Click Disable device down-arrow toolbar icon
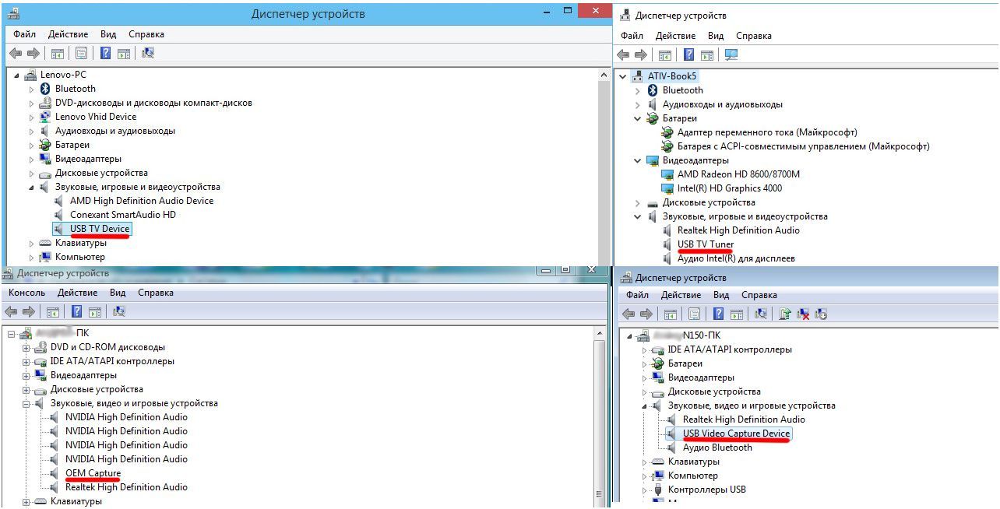This screenshot has width=1000, height=509. [821, 314]
